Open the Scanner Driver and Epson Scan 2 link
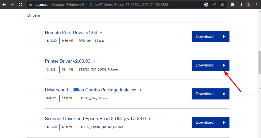Image resolution: width=261 pixels, height=138 pixels. (x=95, y=119)
